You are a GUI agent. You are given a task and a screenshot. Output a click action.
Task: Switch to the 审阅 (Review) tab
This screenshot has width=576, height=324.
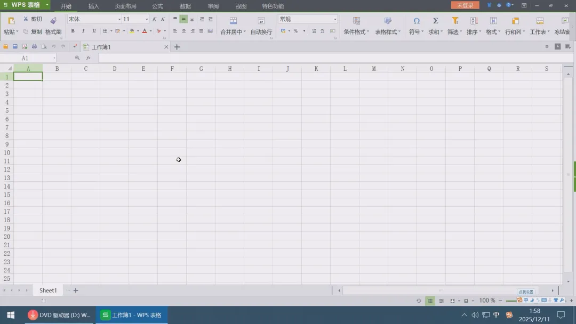pyautogui.click(x=213, y=6)
